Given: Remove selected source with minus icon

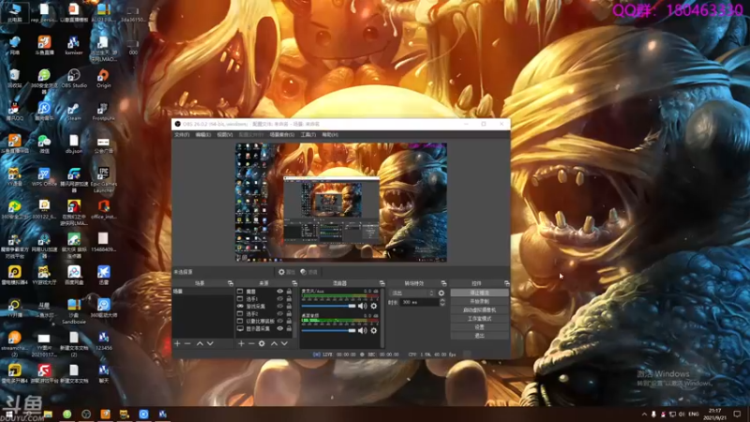Looking at the screenshot, I should click(x=251, y=343).
